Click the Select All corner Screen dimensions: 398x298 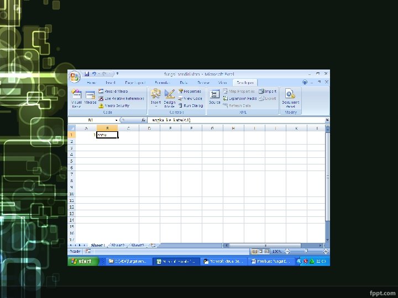[72, 128]
